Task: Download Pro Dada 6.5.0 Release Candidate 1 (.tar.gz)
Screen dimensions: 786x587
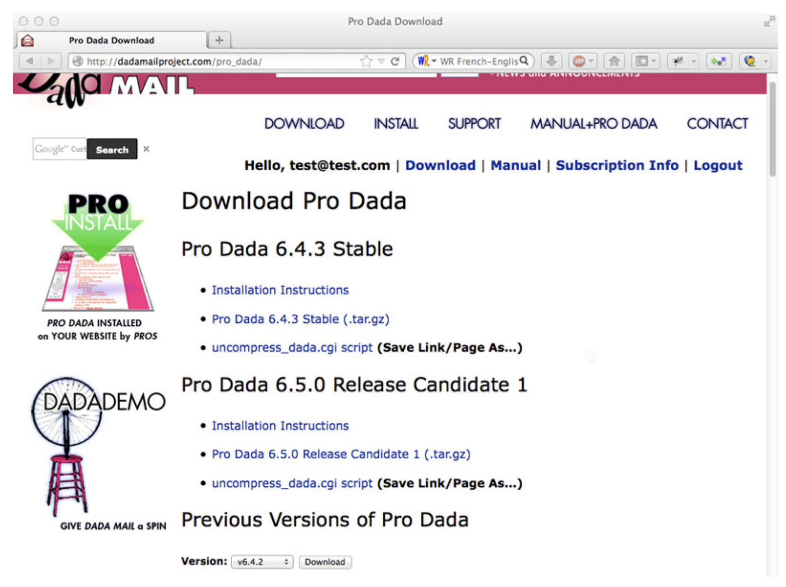Action: [341, 454]
